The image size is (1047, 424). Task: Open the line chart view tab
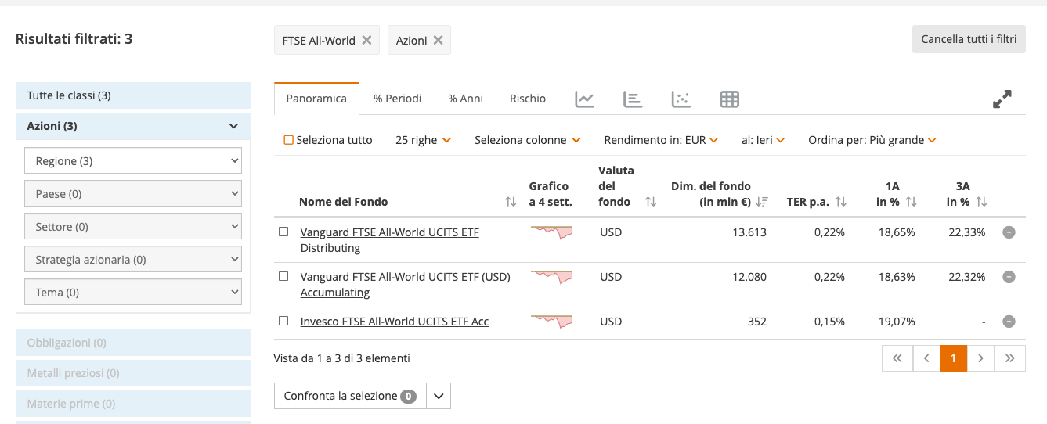click(x=584, y=99)
